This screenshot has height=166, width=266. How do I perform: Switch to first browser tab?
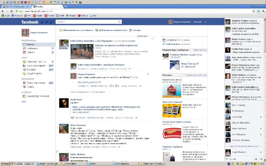16,7
